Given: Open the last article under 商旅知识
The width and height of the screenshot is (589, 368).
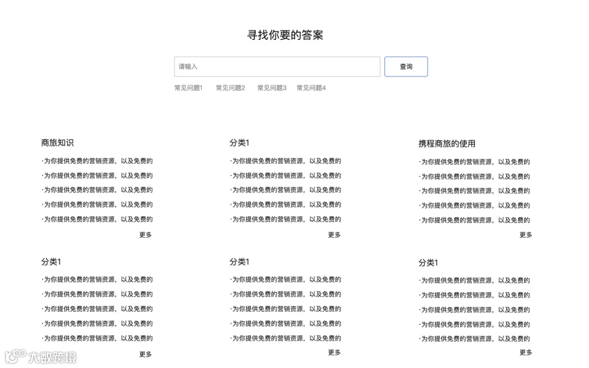Looking at the screenshot, I should [x=97, y=219].
